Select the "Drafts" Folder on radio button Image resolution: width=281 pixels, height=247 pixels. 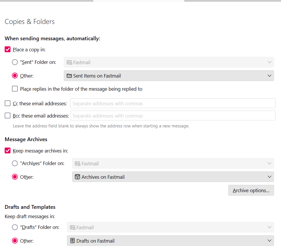(15, 227)
